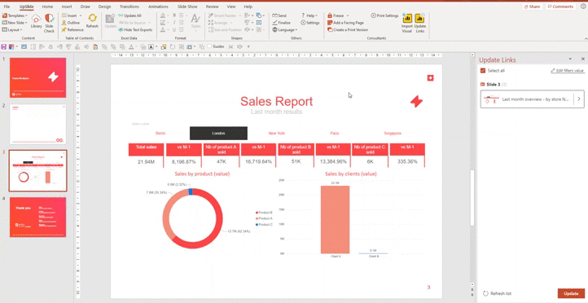Click the Refresh list icon
Image resolution: width=588 pixels, height=303 pixels.
point(485,293)
